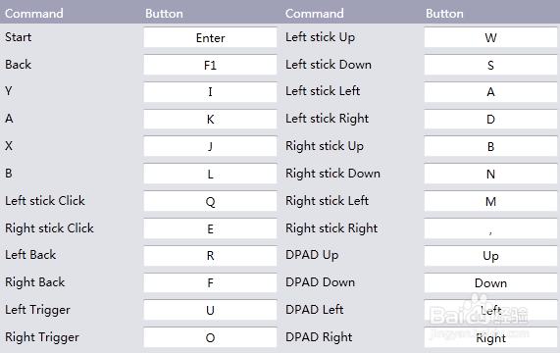Click the Right Back field showing F
Screen dimensions: 560x353
[210, 283]
